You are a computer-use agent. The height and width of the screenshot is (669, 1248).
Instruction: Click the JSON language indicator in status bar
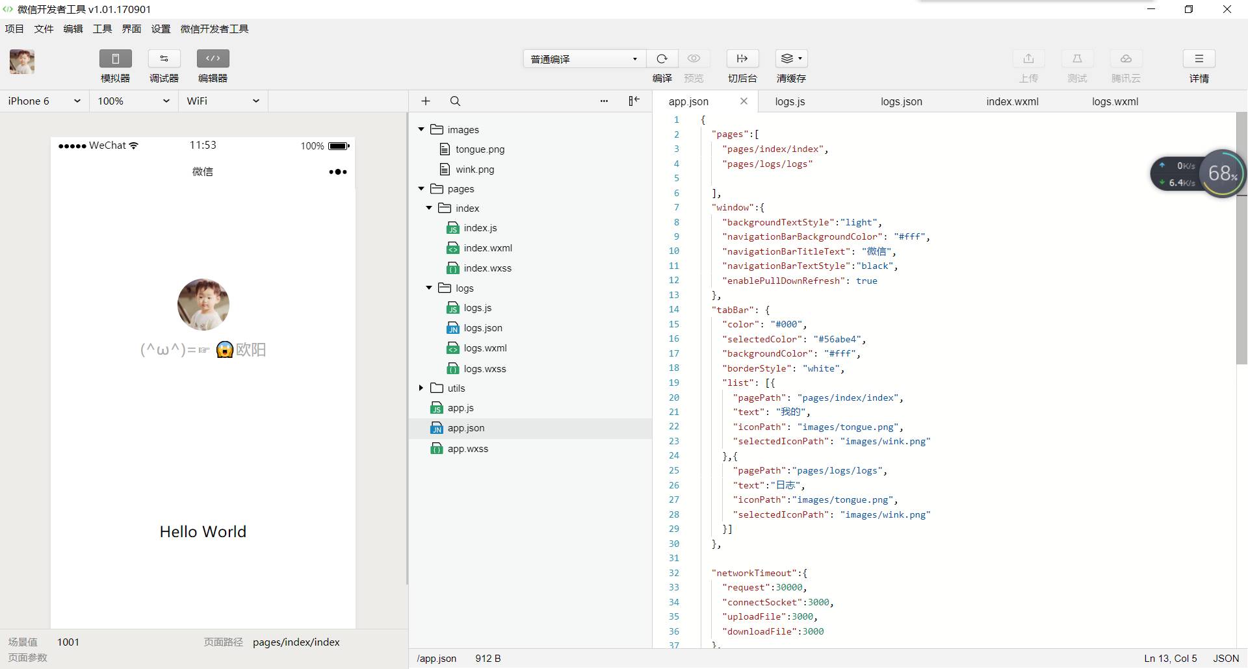1226,659
